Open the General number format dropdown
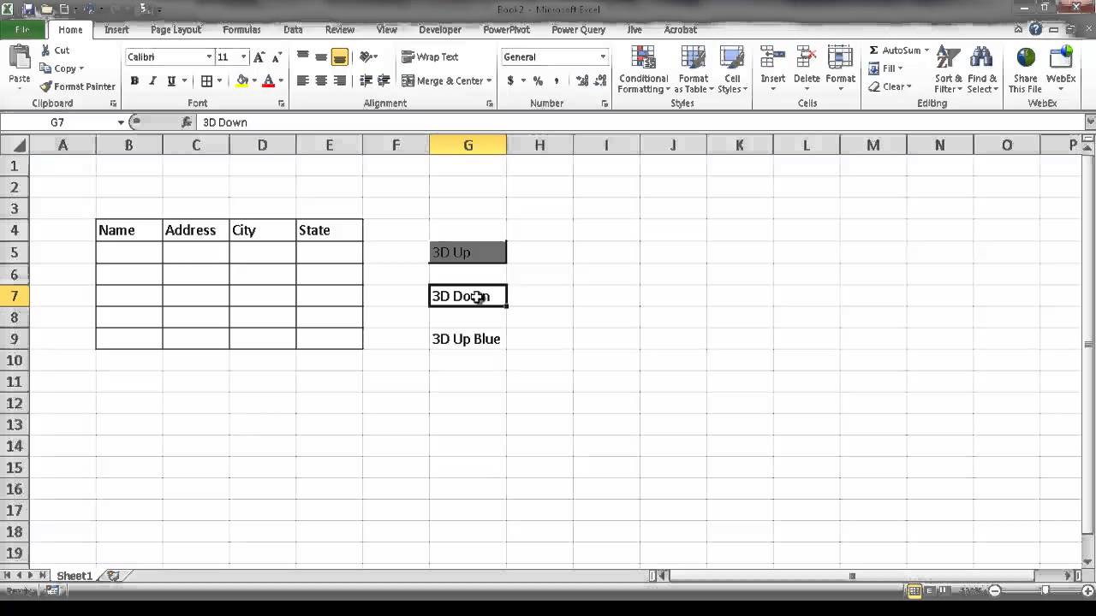This screenshot has height=616, width=1096. 603,57
